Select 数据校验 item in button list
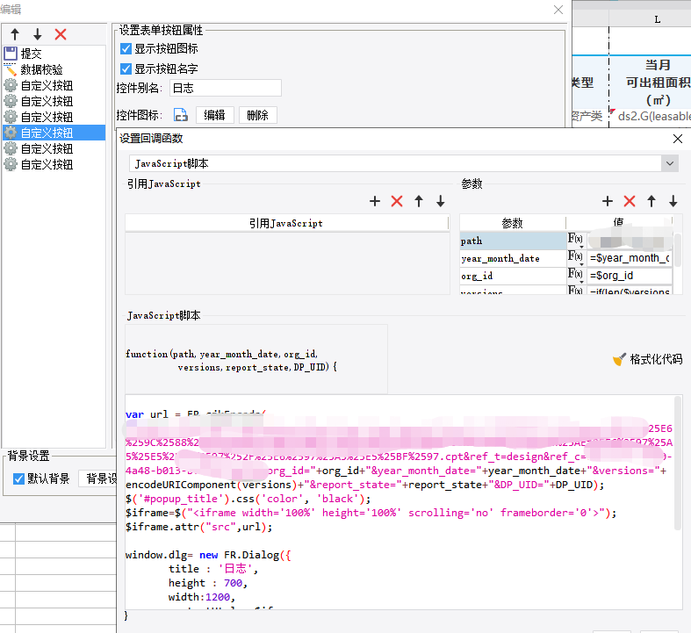 coord(41,69)
